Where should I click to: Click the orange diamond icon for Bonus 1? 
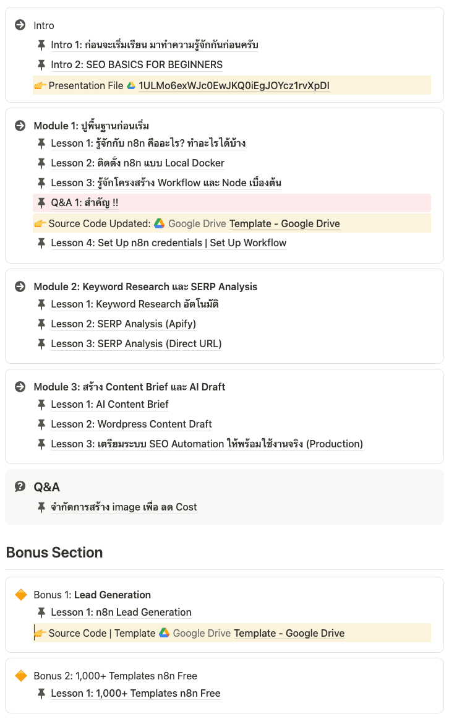pos(20,595)
